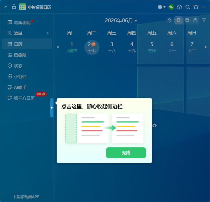Click the AI助手 head icon
210x202 pixels.
10,87
